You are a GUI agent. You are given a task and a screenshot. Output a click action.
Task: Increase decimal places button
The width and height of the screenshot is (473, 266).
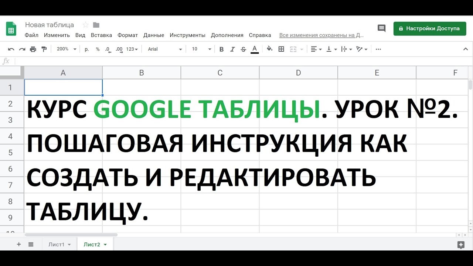(x=119, y=49)
